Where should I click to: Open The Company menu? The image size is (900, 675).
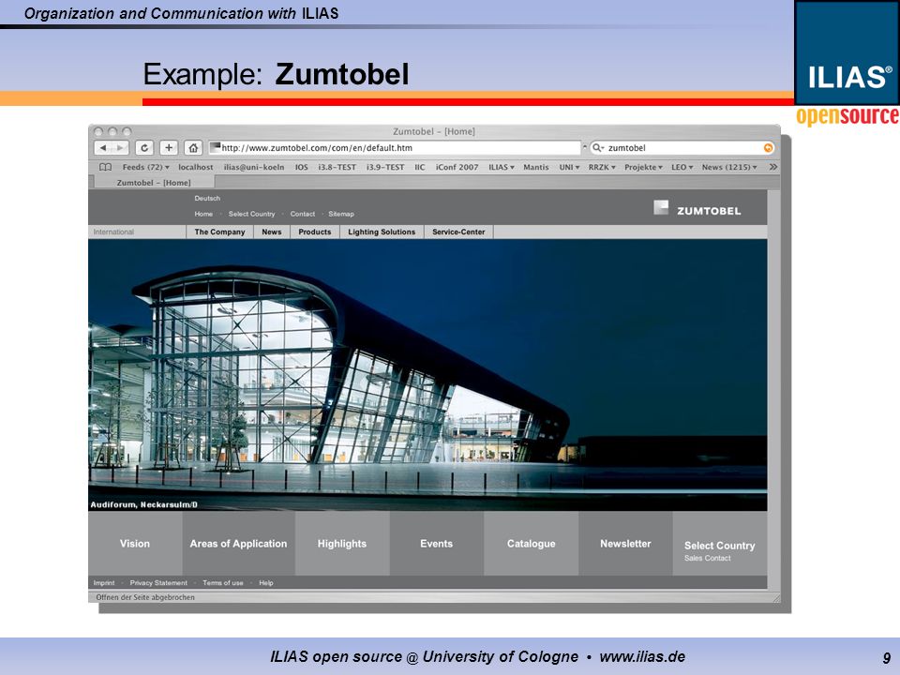[219, 232]
